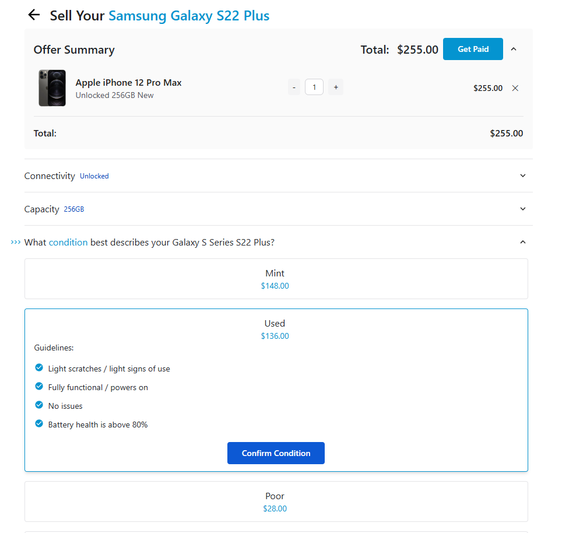This screenshot has height=533, width=562.
Task: Click the iPhone 12 Pro Max thumbnail
Action: pyautogui.click(x=52, y=88)
